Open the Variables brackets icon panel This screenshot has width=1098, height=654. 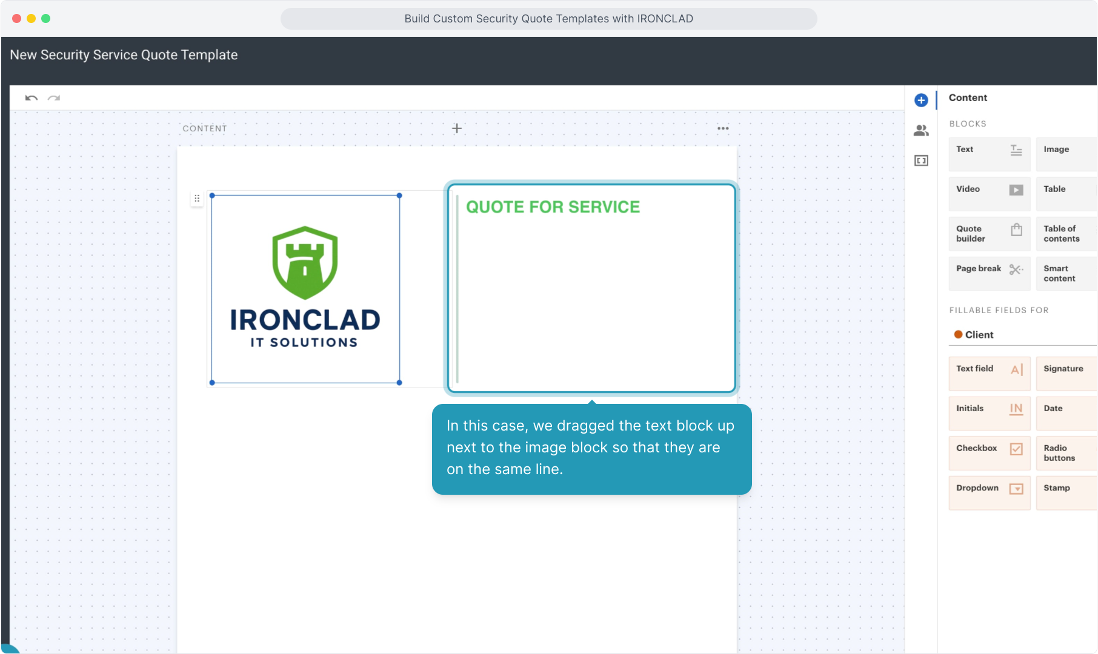coord(921,160)
